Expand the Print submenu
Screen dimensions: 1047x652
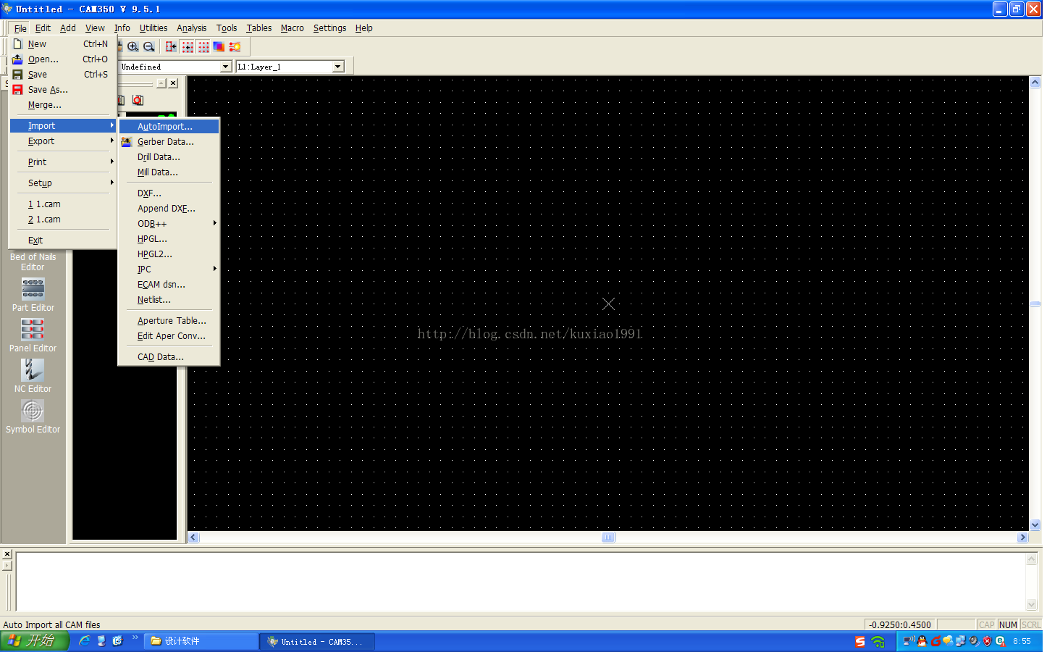coord(63,162)
